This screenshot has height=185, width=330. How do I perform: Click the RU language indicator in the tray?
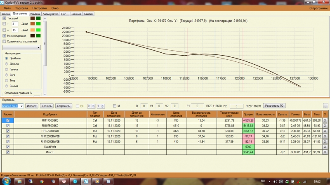pyautogui.click(x=263, y=181)
